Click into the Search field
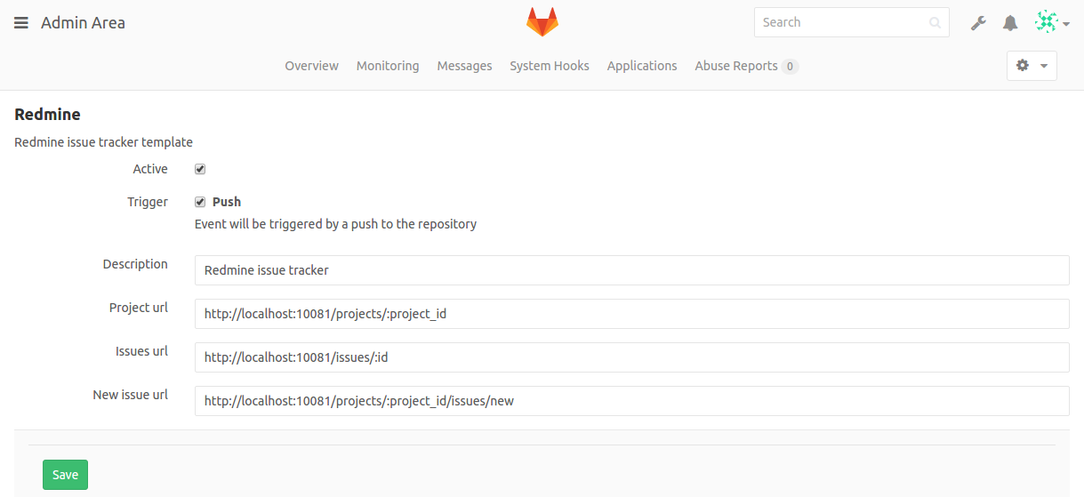Image resolution: width=1084 pixels, height=497 pixels. click(852, 22)
